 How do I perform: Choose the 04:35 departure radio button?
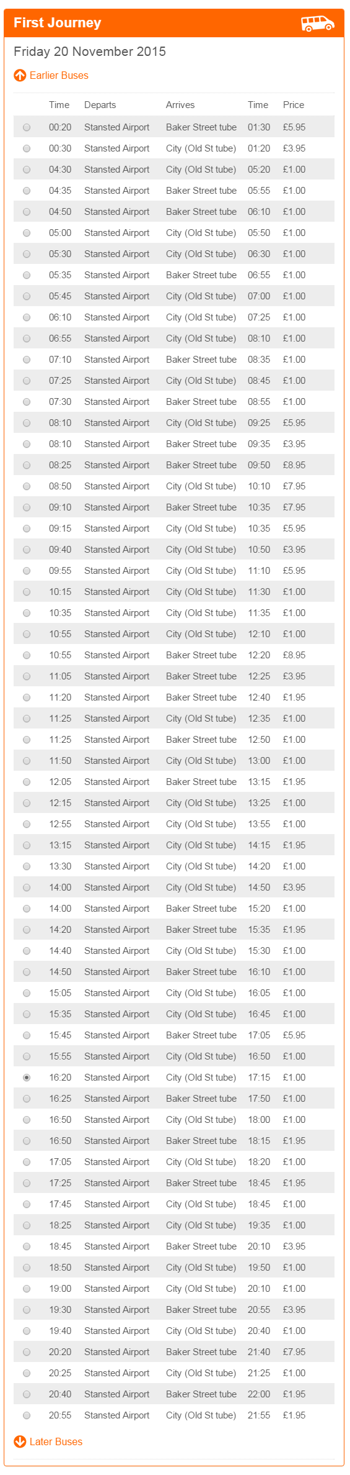27,191
